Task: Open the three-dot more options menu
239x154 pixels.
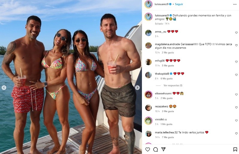Action: click(235, 4)
